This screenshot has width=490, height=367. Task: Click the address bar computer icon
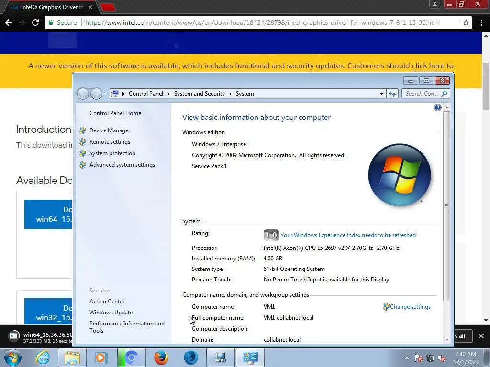pos(115,93)
